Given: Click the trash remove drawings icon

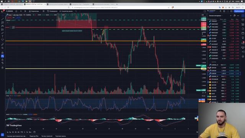Looking at the screenshot, I should [x=2, y=67].
